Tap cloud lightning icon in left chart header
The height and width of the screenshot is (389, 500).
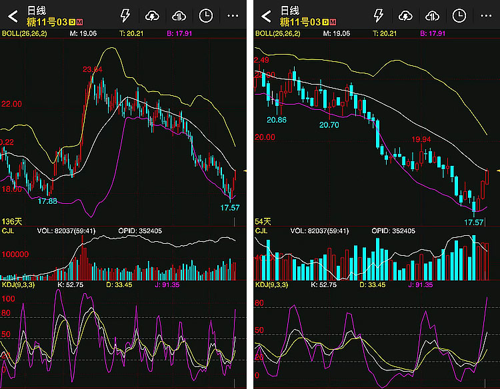pos(152,15)
